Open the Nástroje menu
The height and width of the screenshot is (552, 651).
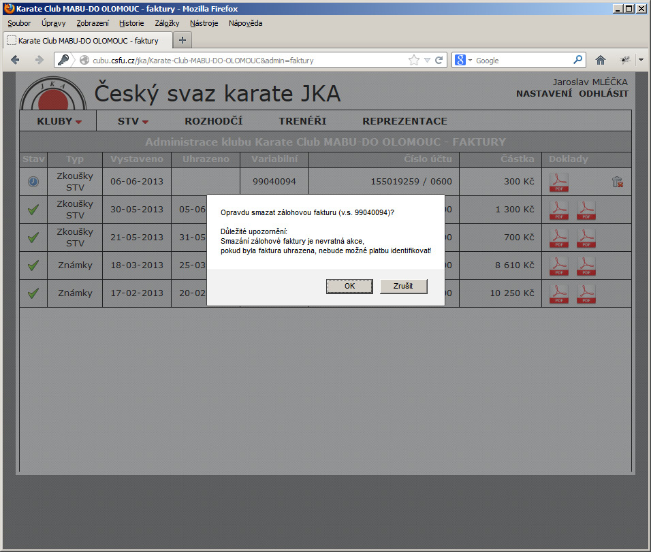(204, 23)
